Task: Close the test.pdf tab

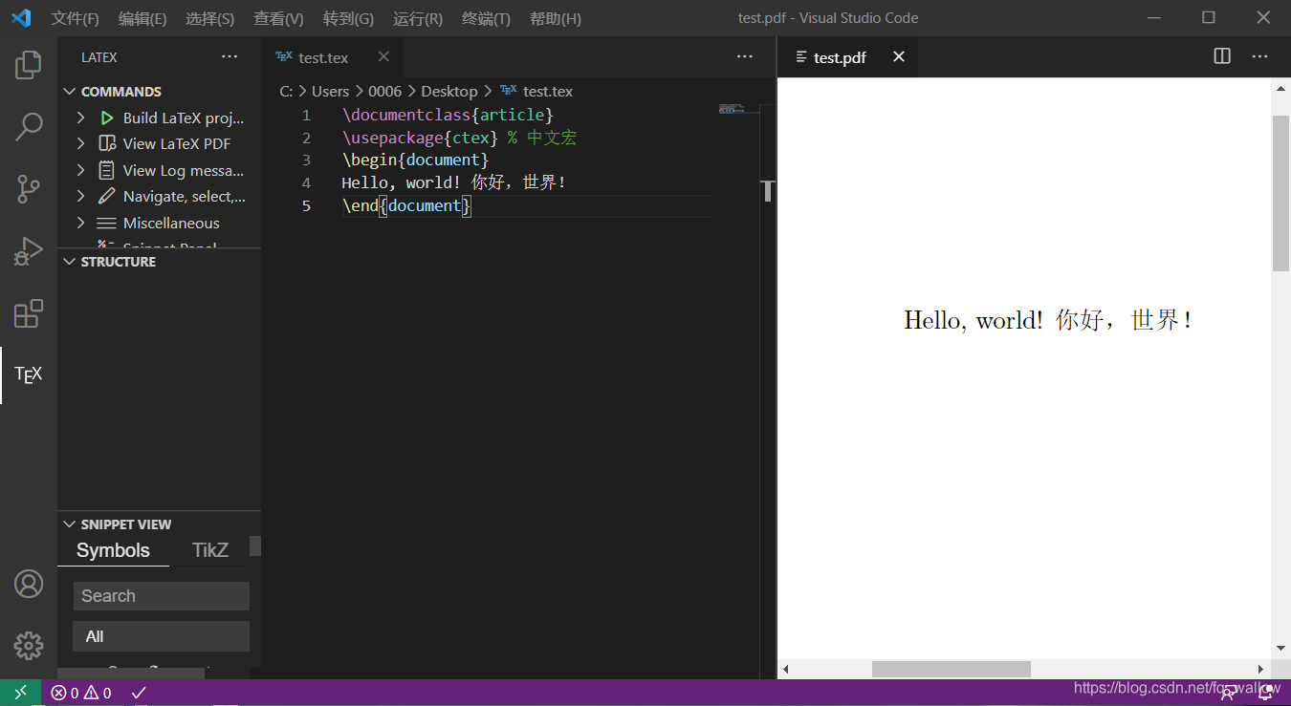Action: pyautogui.click(x=899, y=57)
